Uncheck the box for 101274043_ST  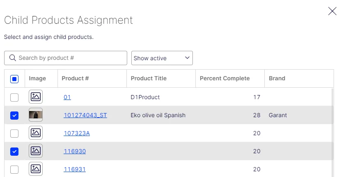pyautogui.click(x=14, y=115)
